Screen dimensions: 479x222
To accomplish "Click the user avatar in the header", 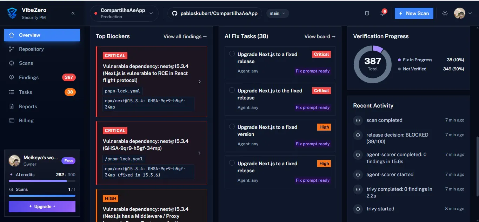I will click(460, 13).
